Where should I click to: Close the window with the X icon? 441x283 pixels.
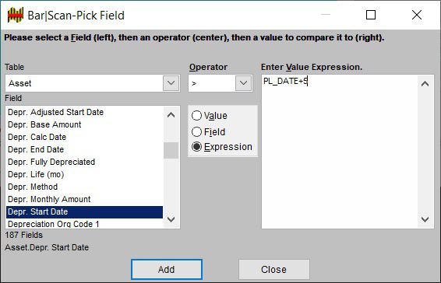pos(417,15)
